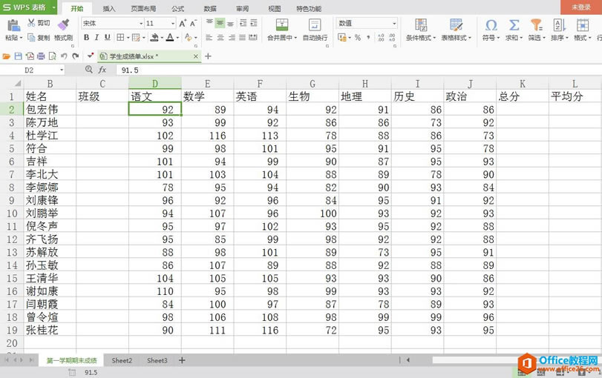
Task: Apply percent style (%) format
Action: [x=358, y=38]
